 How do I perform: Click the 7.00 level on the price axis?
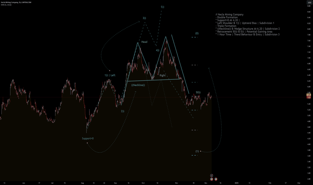coord(309,58)
